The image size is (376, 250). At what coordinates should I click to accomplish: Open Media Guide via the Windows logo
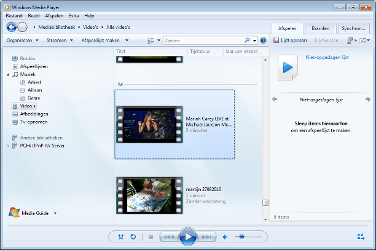[14, 213]
